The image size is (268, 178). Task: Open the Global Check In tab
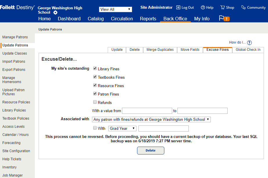click(248, 50)
